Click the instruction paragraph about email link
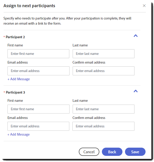154x162 pixels. (x=67, y=21)
